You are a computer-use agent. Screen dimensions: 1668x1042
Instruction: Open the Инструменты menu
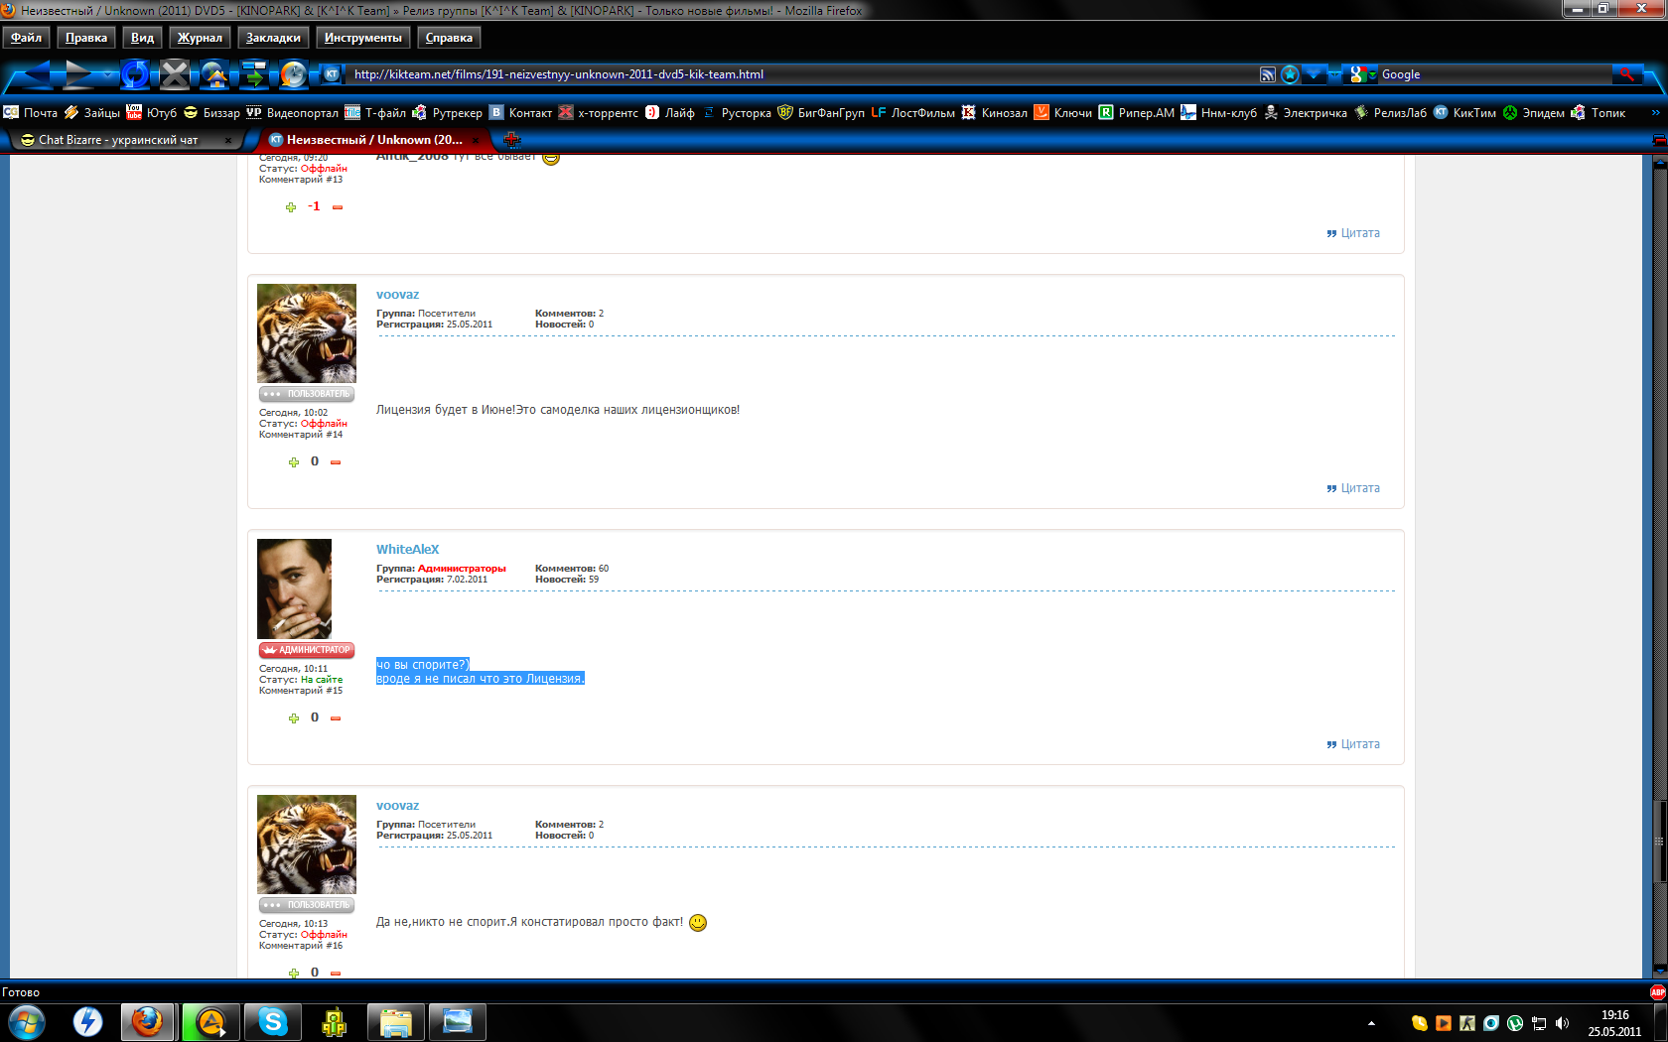pos(362,38)
